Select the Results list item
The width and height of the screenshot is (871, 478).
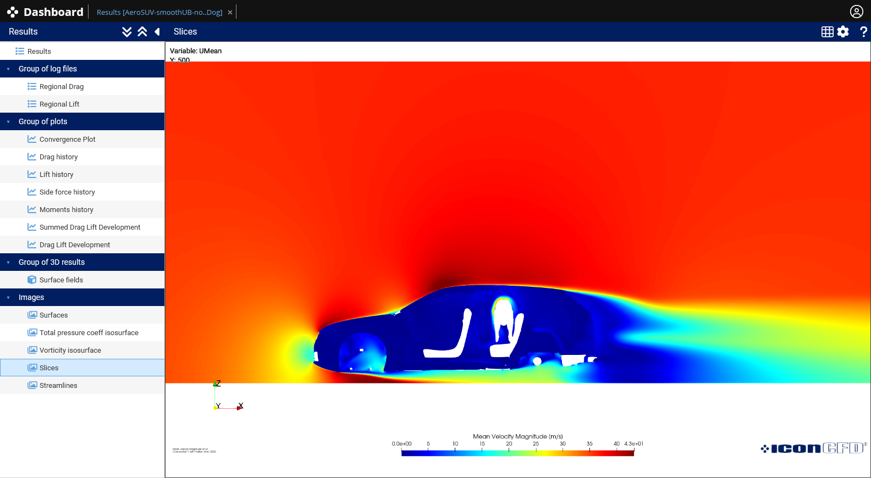(x=82, y=51)
